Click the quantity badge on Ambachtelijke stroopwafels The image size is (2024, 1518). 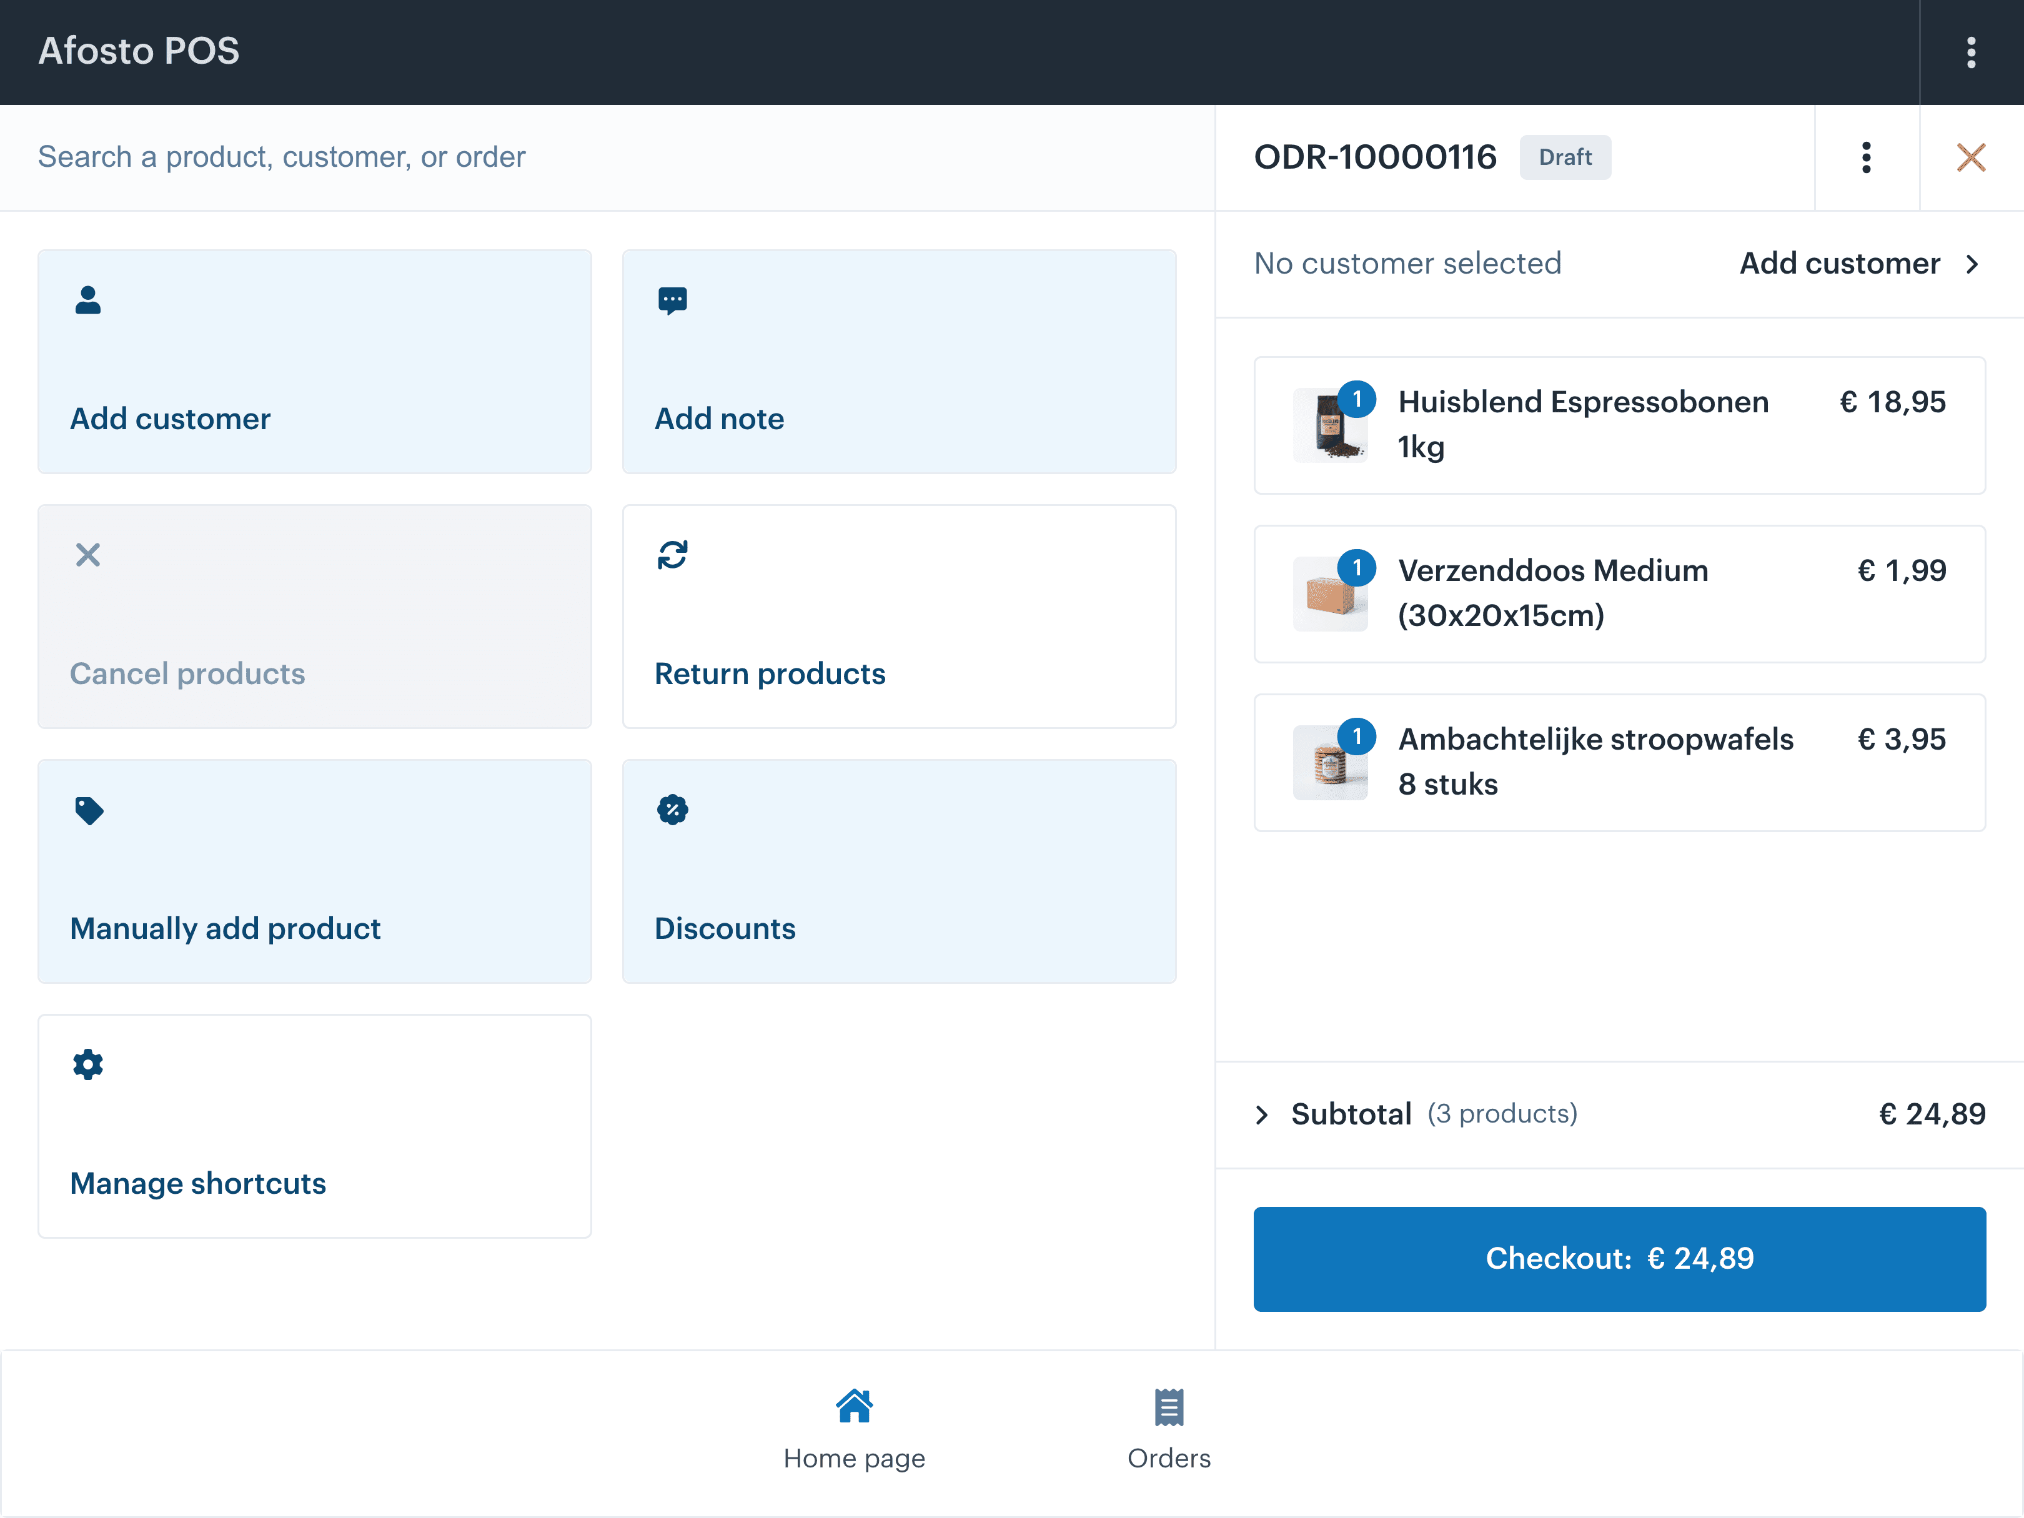[x=1357, y=736]
